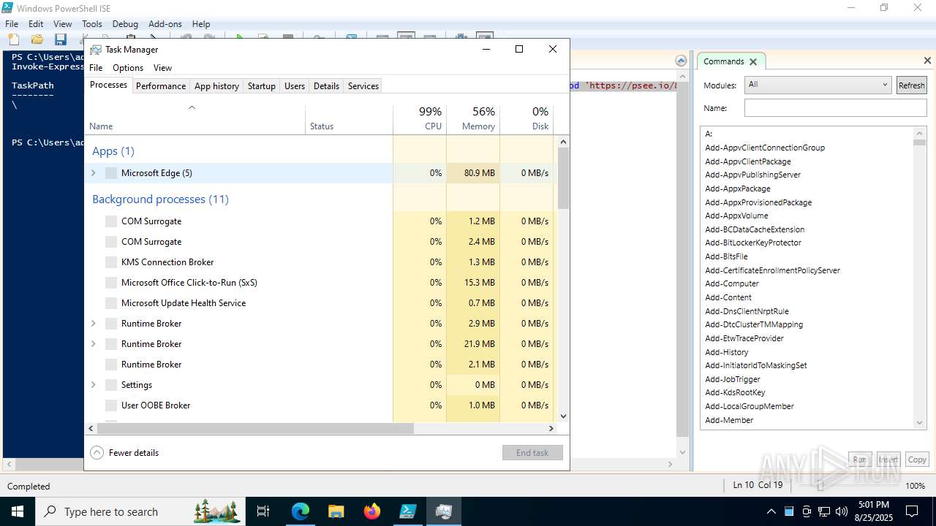Open Task Manager File menu
936x526 pixels.
tap(96, 68)
